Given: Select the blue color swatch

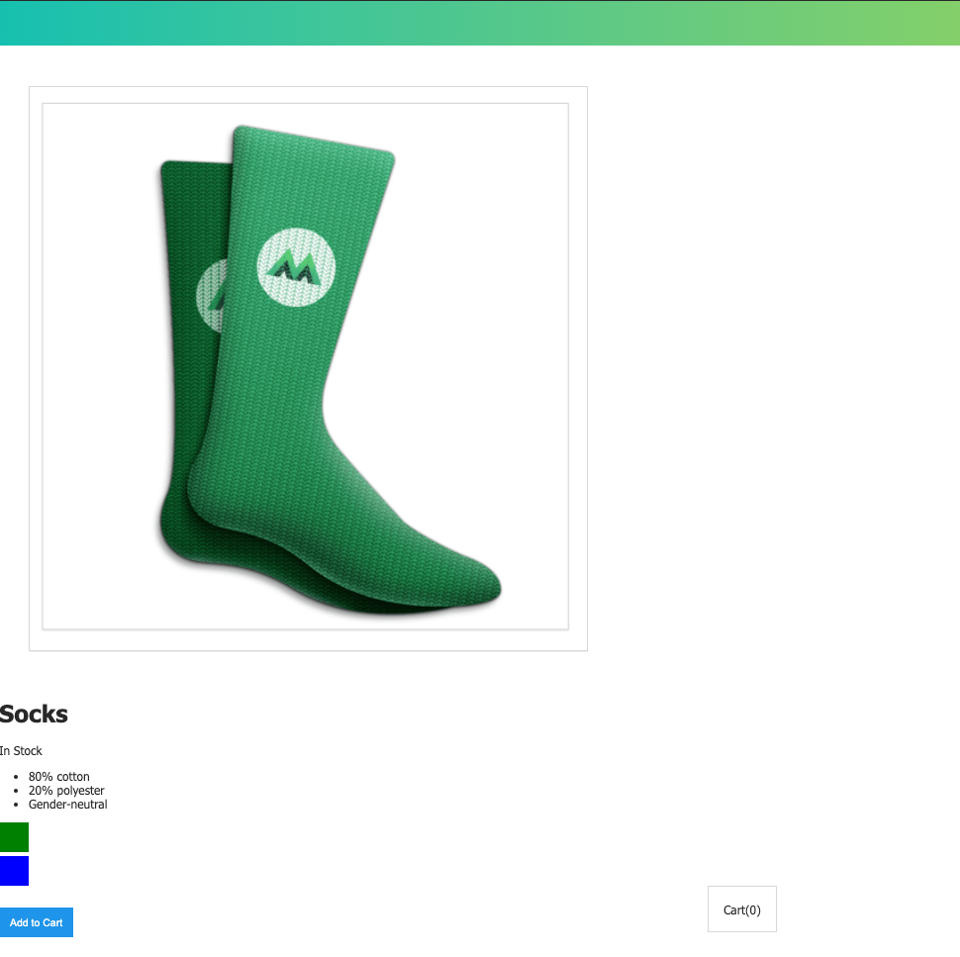Looking at the screenshot, I should click(x=14, y=871).
